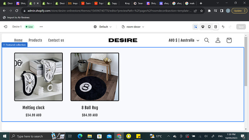
Task: Switch to the Surre tab
Action: pos(86,3)
